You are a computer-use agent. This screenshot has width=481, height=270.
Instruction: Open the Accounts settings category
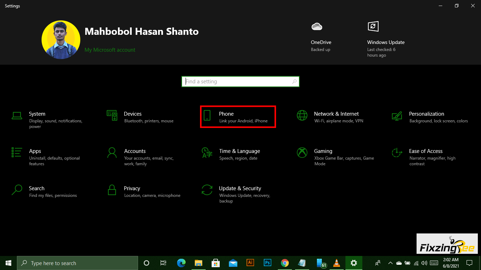click(x=135, y=151)
